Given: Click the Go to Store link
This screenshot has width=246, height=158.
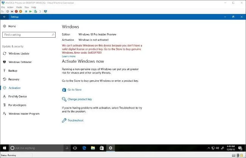Looking at the screenshot, I should [75, 90].
